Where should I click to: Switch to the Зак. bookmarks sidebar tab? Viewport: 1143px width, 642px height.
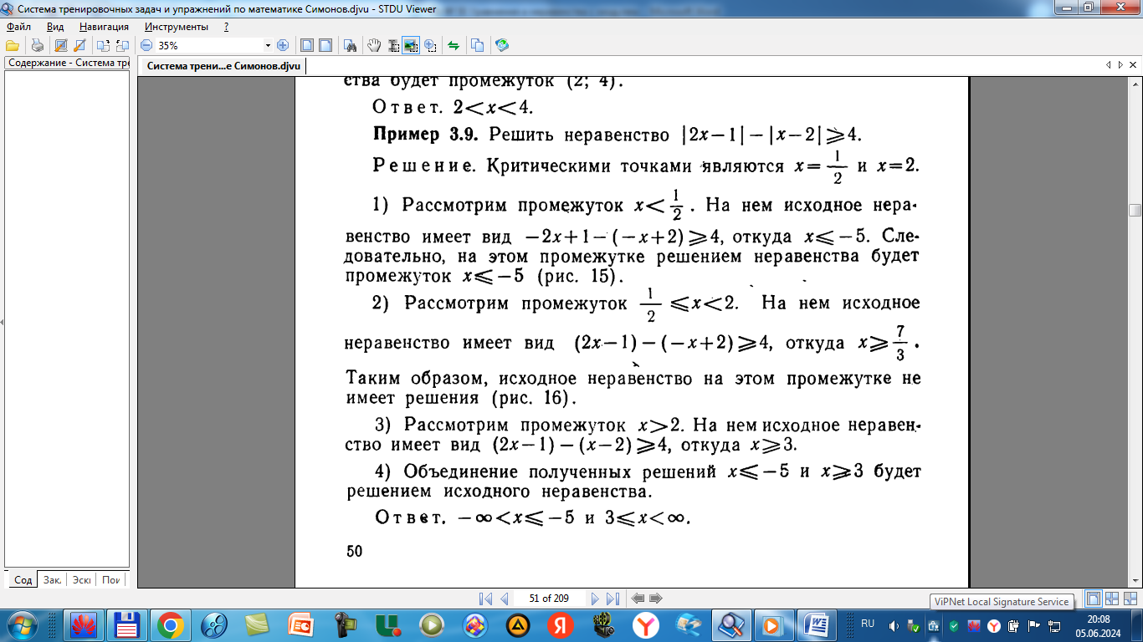(x=52, y=579)
